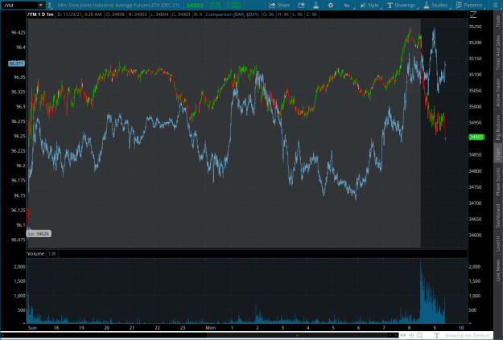Open the Style menu
Screen dimensions: 503x340
pyautogui.click(x=369, y=5)
